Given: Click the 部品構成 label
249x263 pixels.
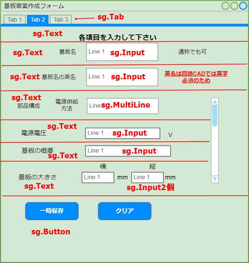Looking at the screenshot, I should point(29,106).
